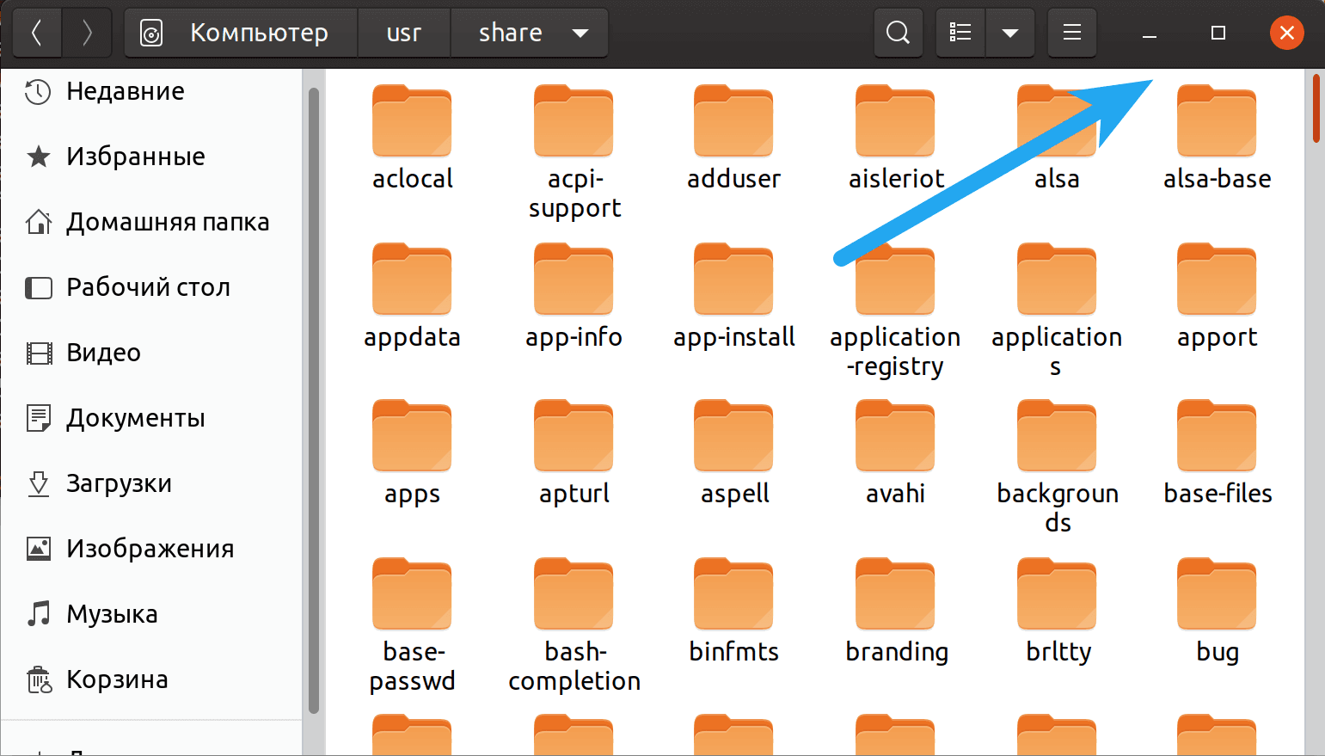Screen dimensions: 1325x756
Task: Go to Домашняя папка
Action: point(151,222)
